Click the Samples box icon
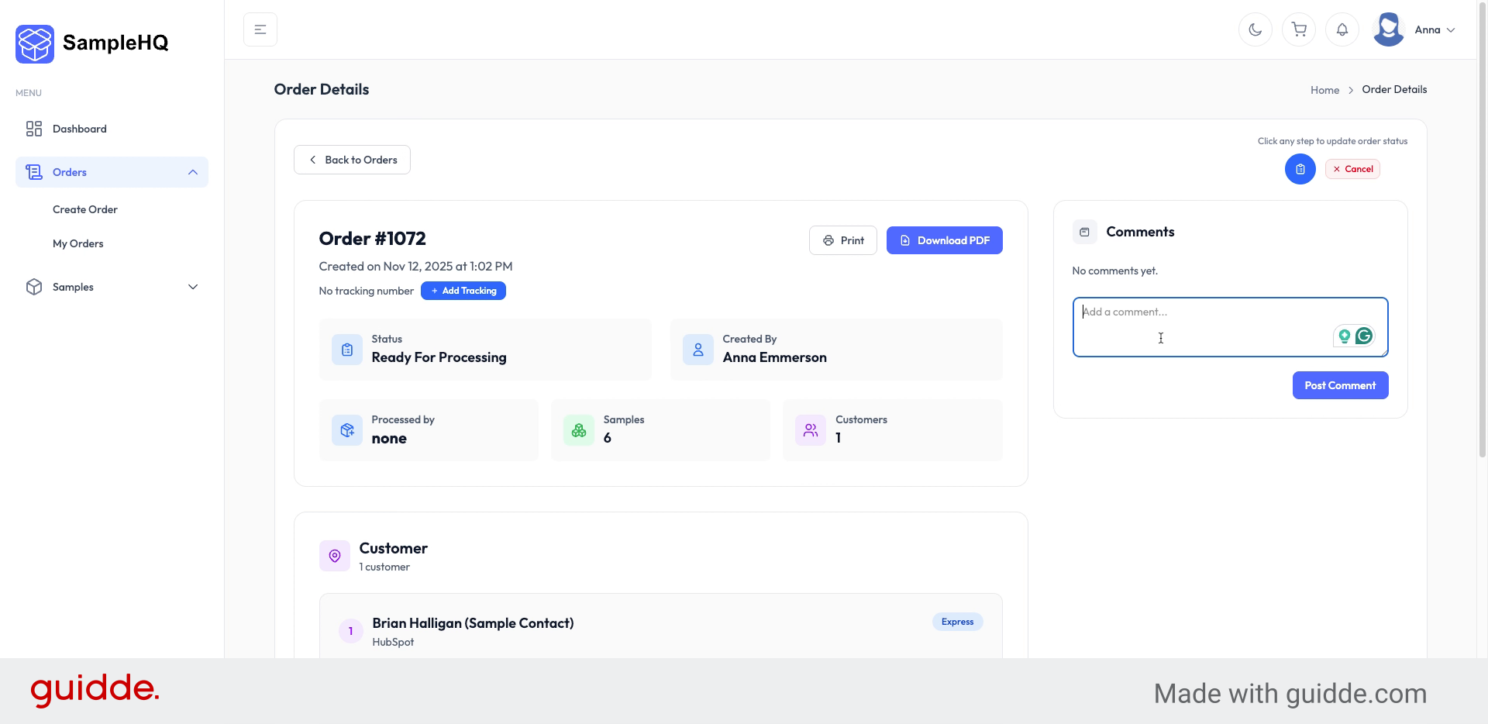Image resolution: width=1488 pixels, height=724 pixels. point(34,287)
